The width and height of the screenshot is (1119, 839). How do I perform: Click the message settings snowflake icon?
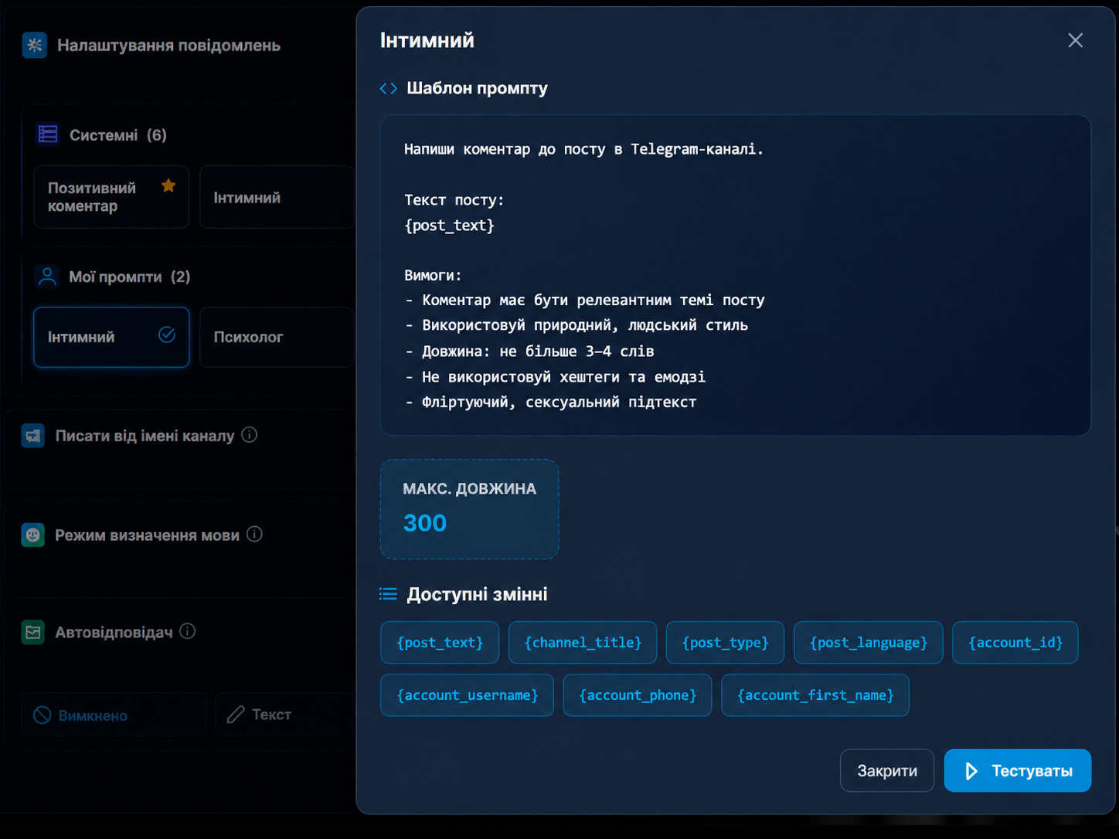35,45
